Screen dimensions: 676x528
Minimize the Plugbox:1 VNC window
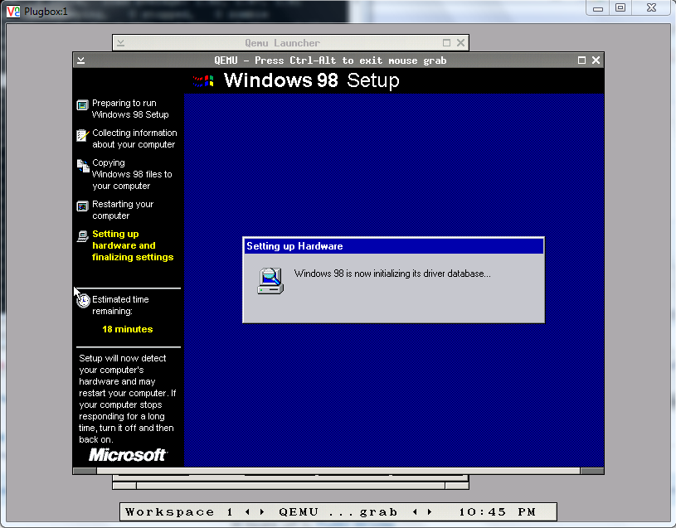(x=597, y=8)
